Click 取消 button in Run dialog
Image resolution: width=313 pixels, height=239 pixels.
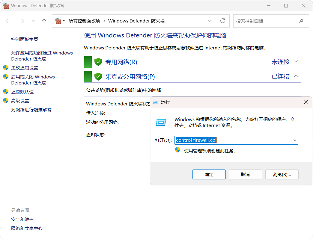[245, 175]
